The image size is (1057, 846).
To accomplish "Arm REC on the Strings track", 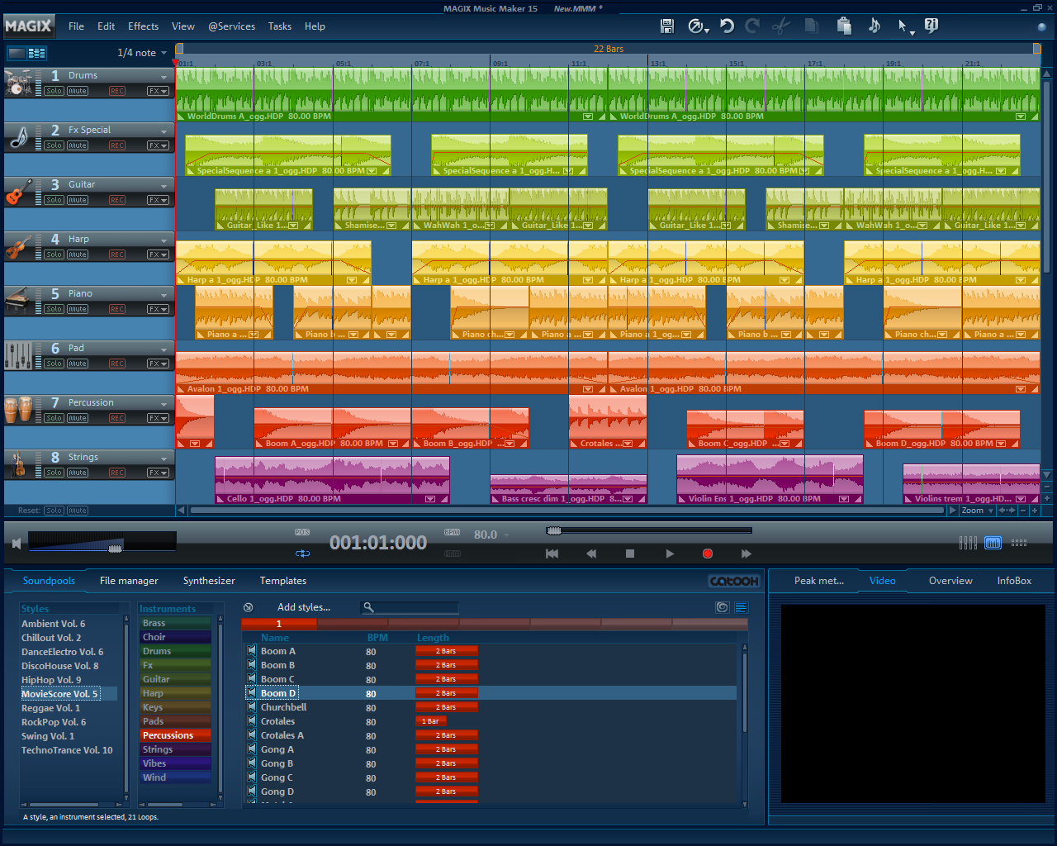I will (x=117, y=473).
